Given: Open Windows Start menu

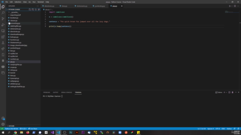Looking at the screenshot, I should (3, 132).
